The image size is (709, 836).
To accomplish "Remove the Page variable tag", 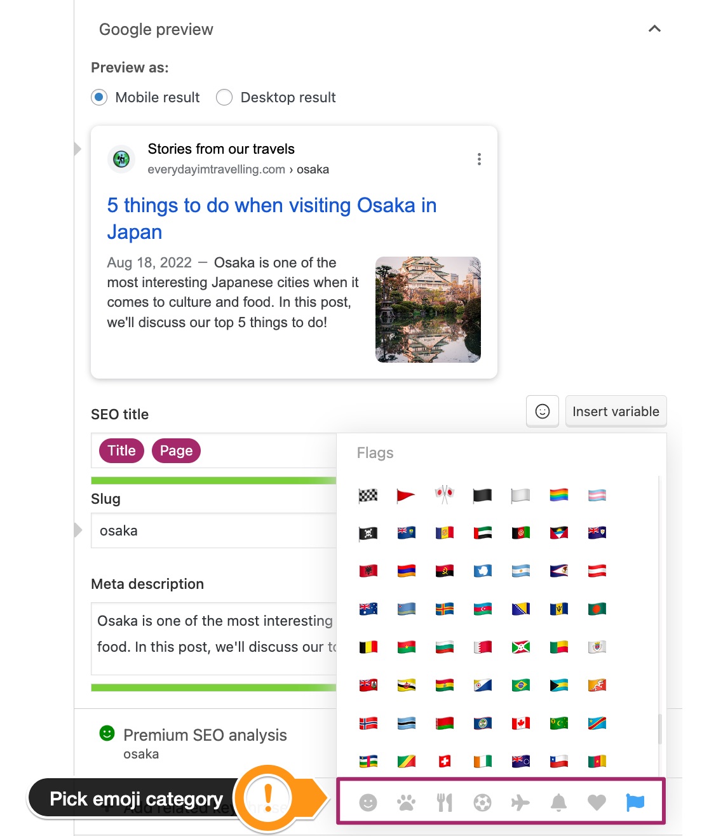I will pyautogui.click(x=176, y=450).
